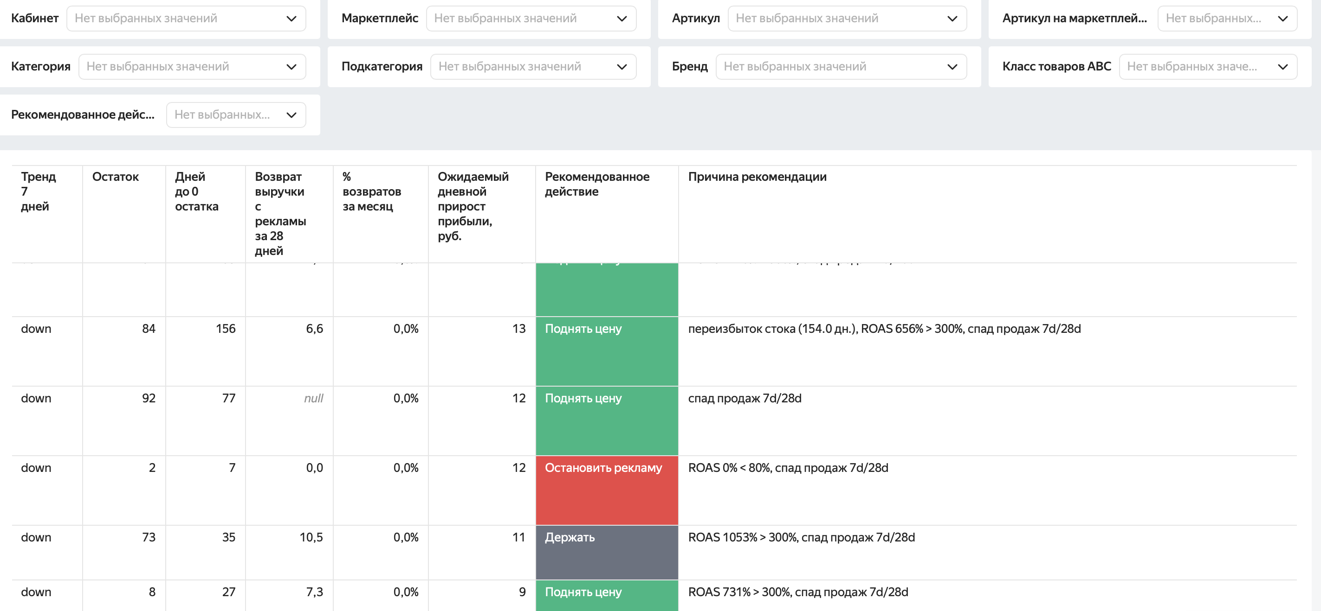Select the ad revenue return value 0,0

click(314, 468)
